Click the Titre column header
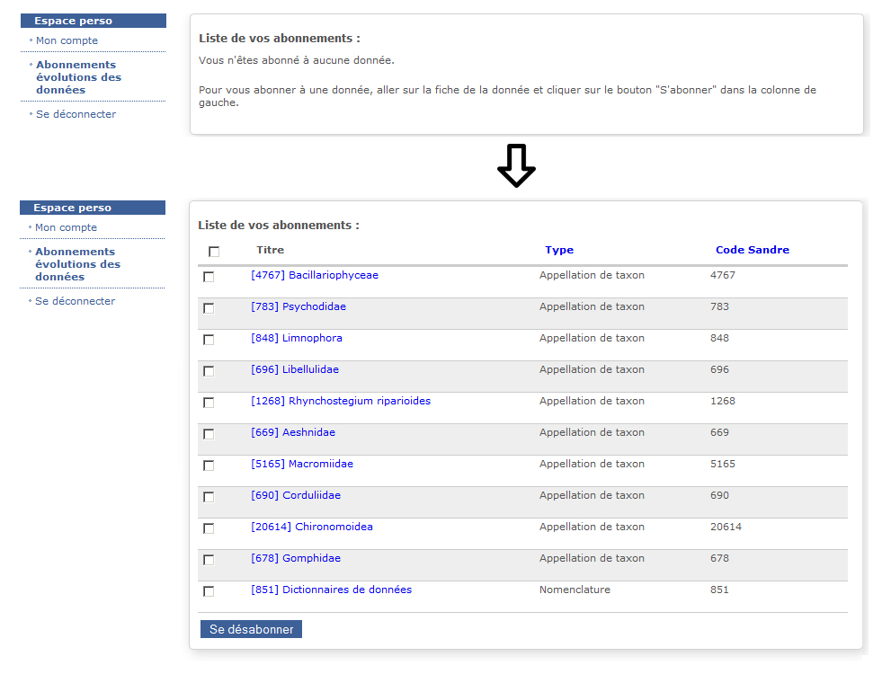This screenshot has width=891, height=674. 270,250
